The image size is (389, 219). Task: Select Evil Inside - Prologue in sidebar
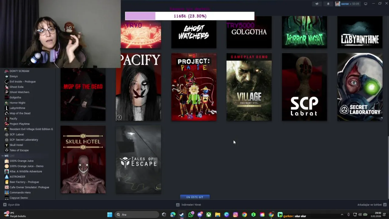(x=22, y=82)
